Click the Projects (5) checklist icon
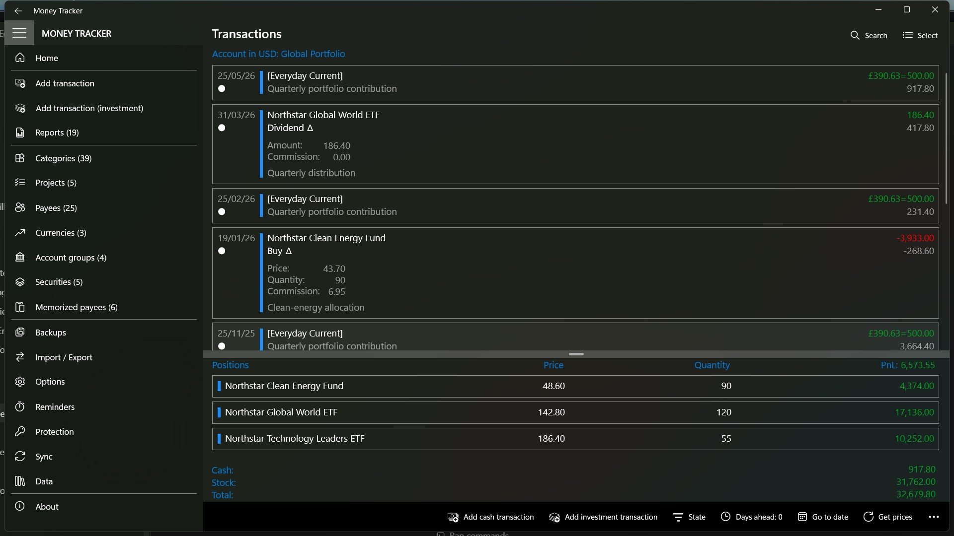 (20, 182)
